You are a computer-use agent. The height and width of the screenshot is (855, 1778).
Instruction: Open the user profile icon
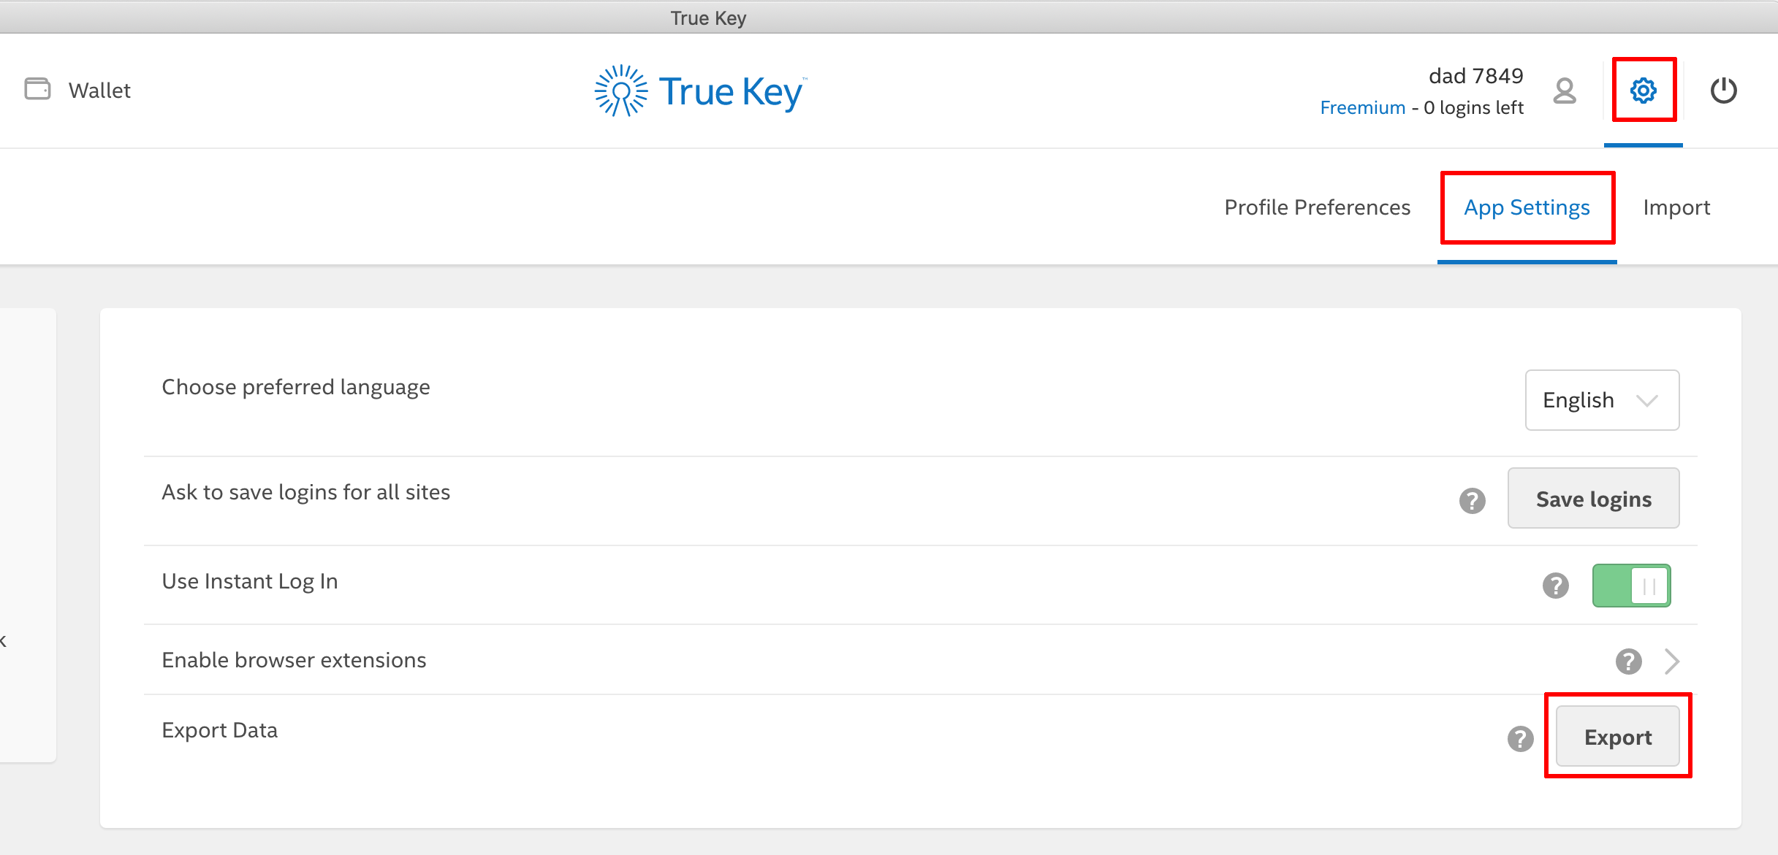point(1565,91)
